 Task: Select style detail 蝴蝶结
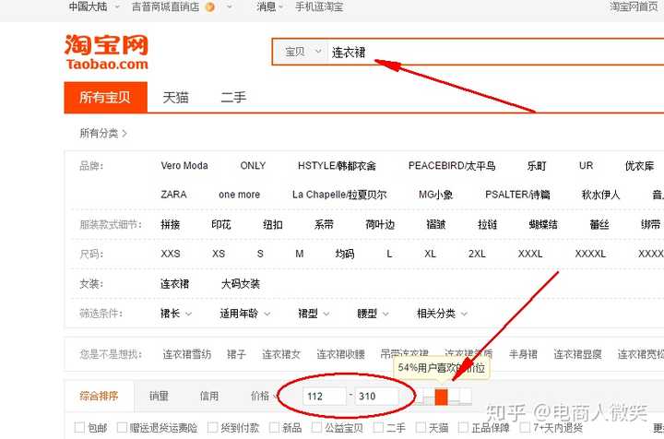click(543, 224)
